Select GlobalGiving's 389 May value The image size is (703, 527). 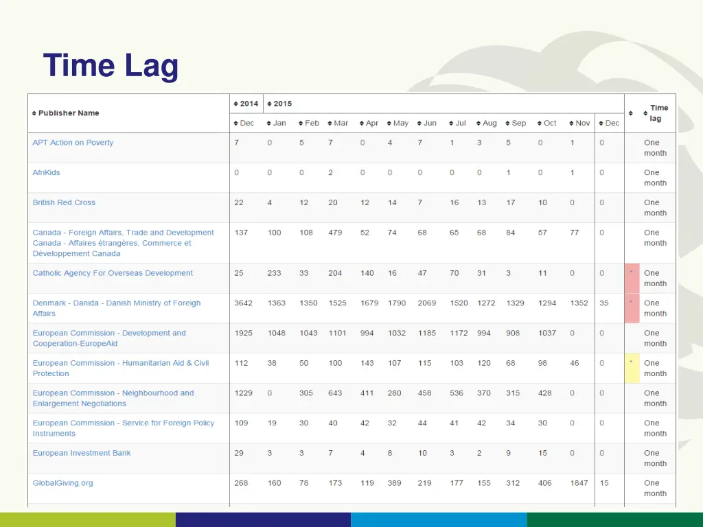pos(394,483)
